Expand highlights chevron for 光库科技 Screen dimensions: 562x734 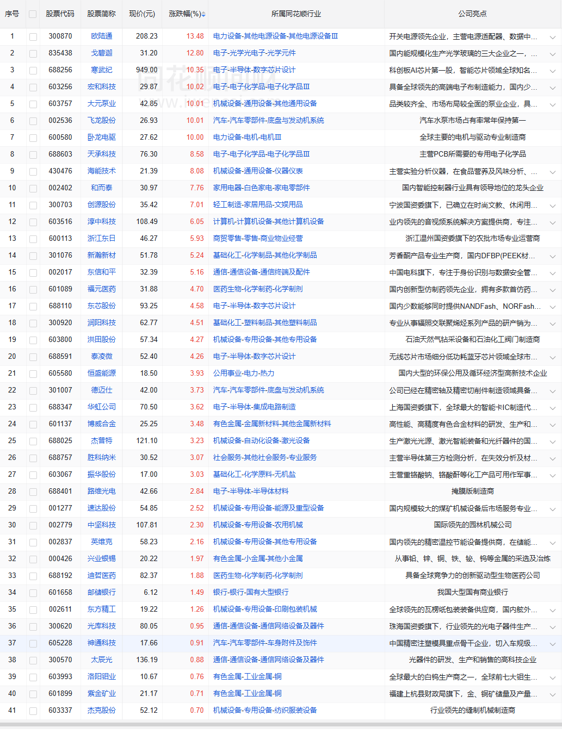[553, 627]
